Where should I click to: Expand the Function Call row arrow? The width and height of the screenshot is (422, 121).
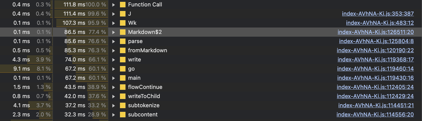coord(114,5)
